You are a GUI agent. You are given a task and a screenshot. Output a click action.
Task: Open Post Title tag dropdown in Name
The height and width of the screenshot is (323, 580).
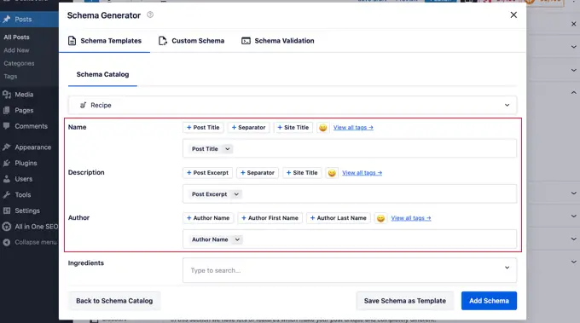(228, 149)
